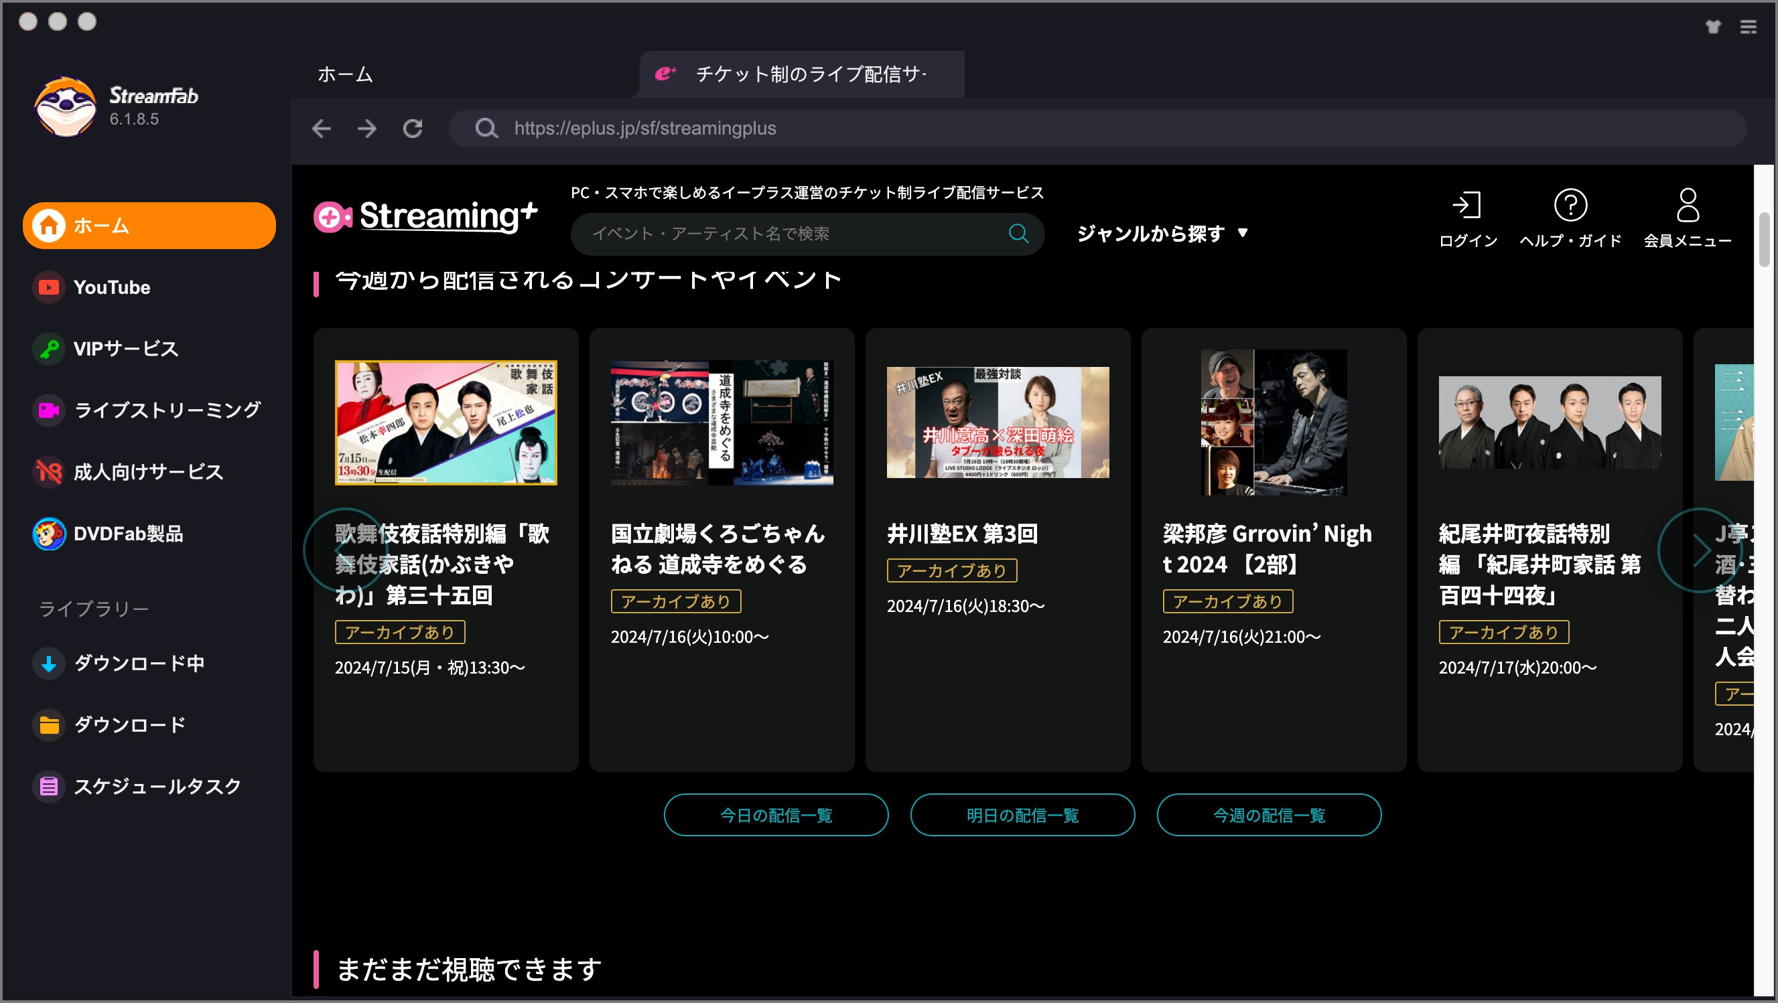This screenshot has width=1778, height=1003.
Task: Open ヘルプ・ガイド
Action: pos(1570,219)
